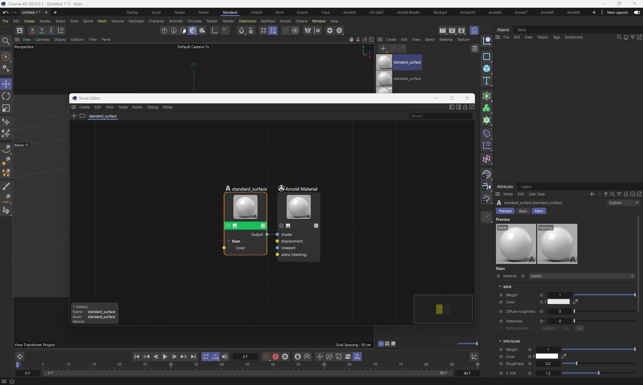Image resolution: width=643 pixels, height=385 pixels.
Task: Click the color eyedropper next to Base Color
Action: point(575,302)
